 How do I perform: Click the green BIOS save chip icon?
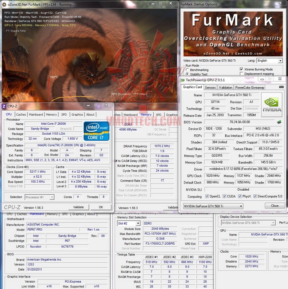[x=279, y=122]
